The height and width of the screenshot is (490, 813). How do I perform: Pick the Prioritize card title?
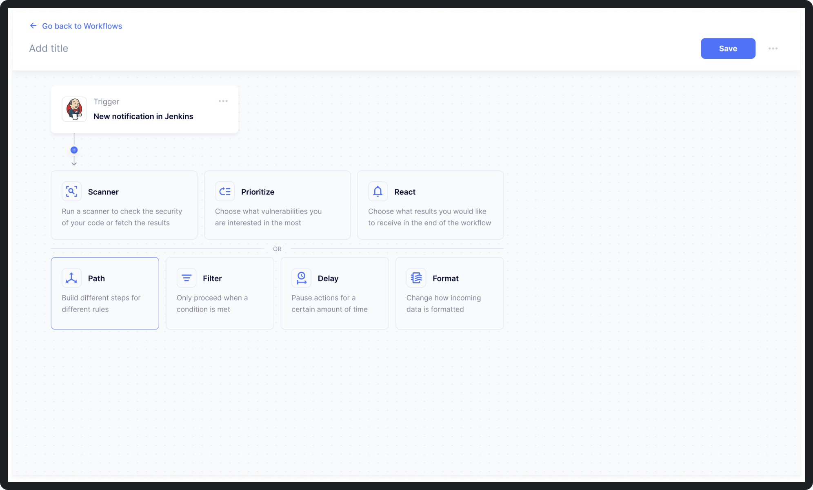pyautogui.click(x=258, y=192)
